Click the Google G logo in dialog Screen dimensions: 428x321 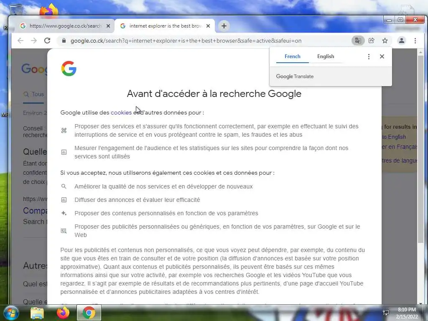point(69,68)
